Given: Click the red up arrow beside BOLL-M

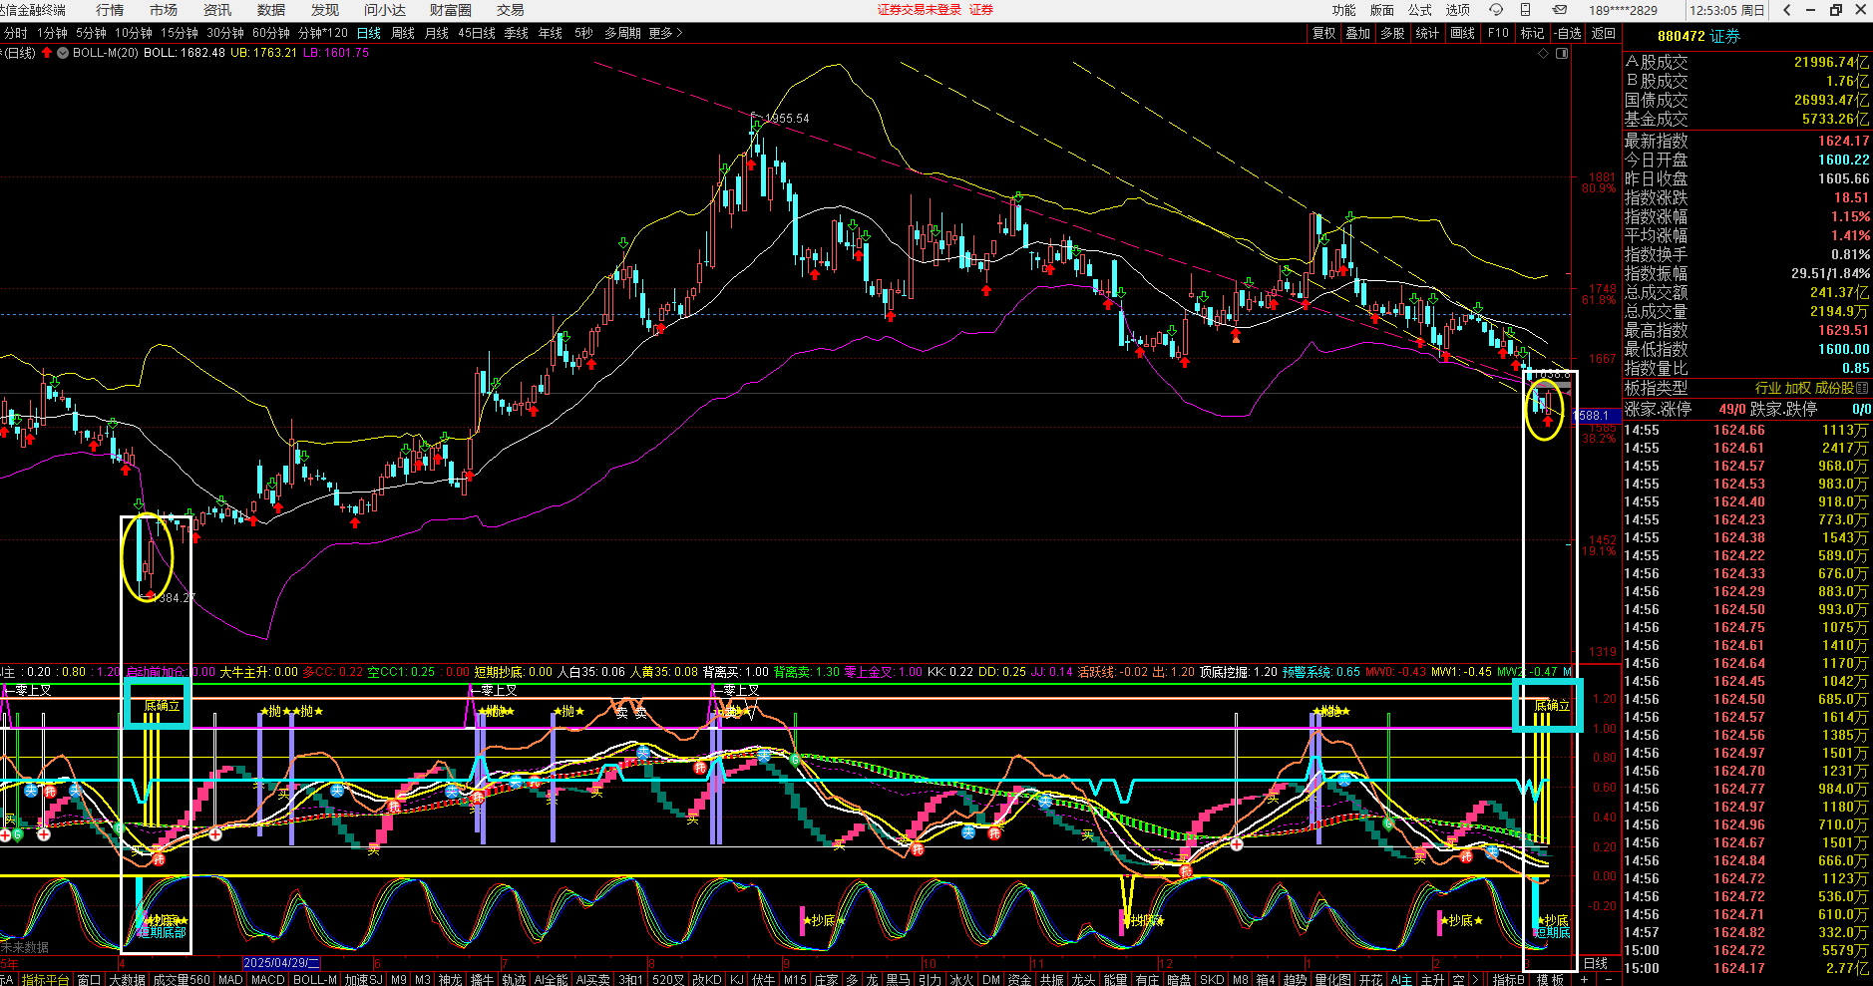Looking at the screenshot, I should pyautogui.click(x=47, y=53).
